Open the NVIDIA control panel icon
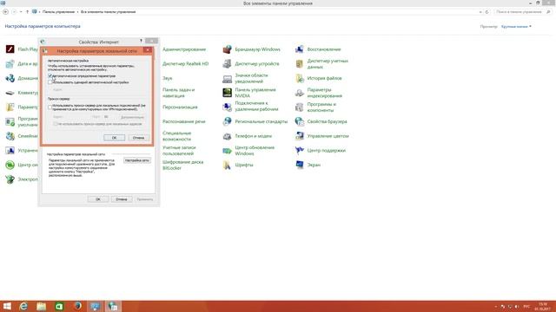 pyautogui.click(x=227, y=93)
